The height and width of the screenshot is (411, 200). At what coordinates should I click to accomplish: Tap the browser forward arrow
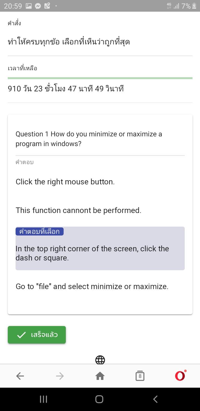[x=60, y=376]
